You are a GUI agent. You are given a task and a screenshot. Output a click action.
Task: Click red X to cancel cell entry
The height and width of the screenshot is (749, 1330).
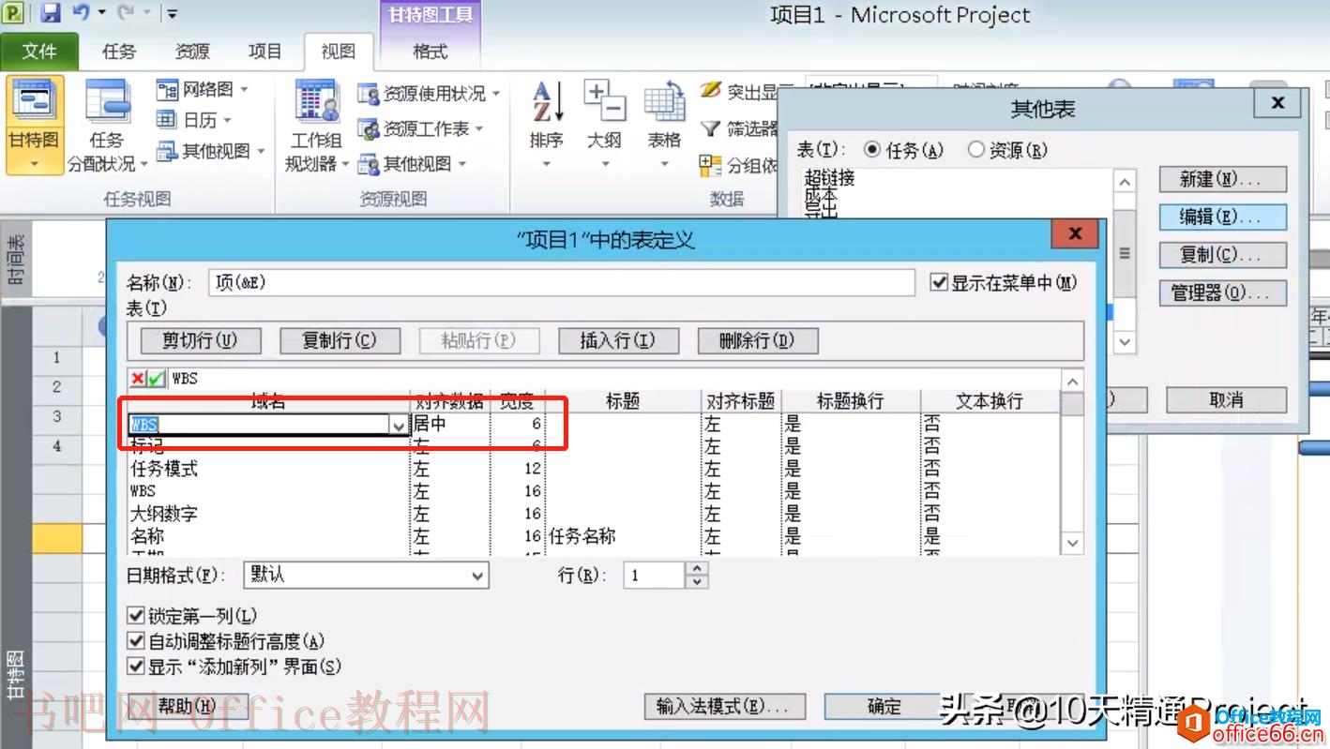(x=138, y=379)
